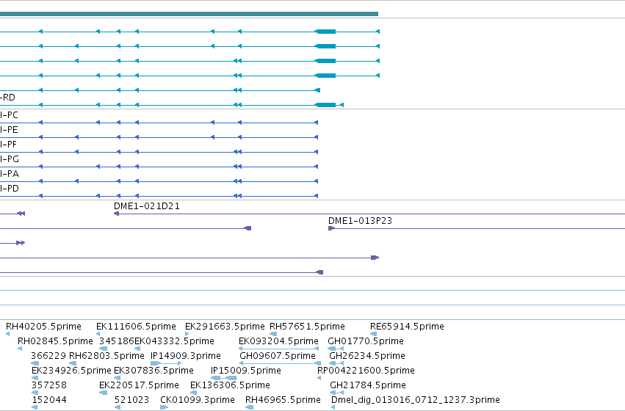
Task: Select the I-PA protein label
Action: [10, 174]
